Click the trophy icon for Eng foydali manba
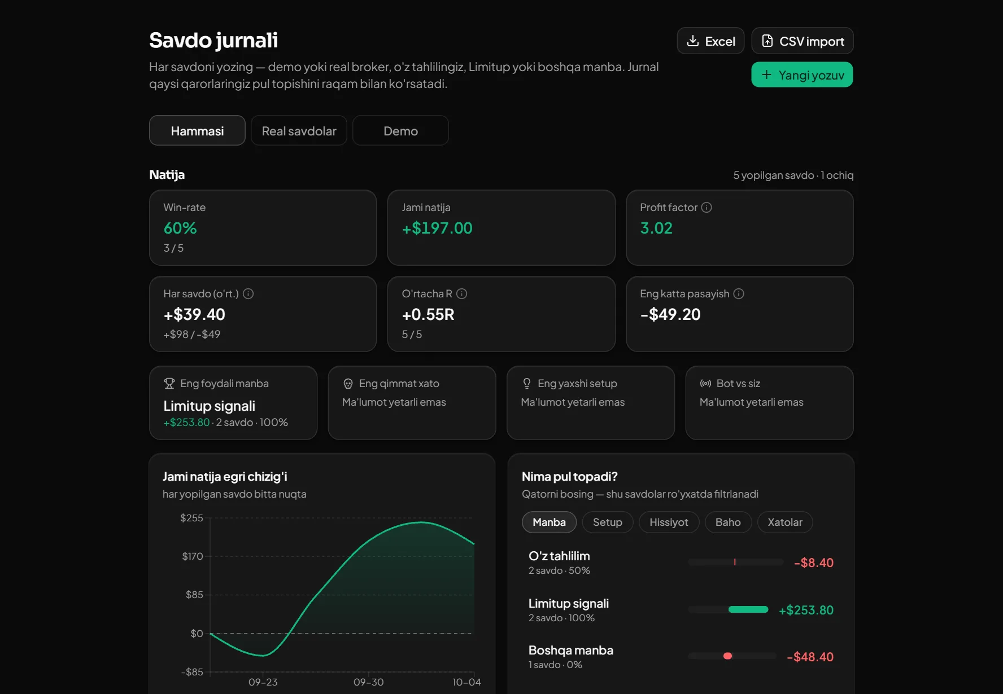The height and width of the screenshot is (694, 1003). [169, 383]
